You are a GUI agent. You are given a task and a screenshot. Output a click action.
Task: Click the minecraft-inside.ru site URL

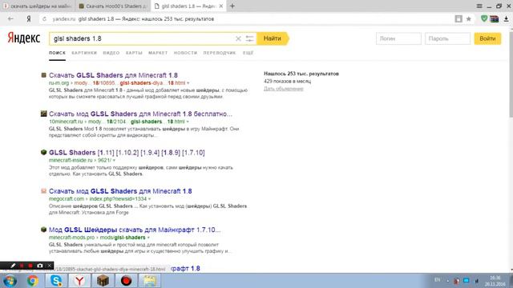pos(71,160)
